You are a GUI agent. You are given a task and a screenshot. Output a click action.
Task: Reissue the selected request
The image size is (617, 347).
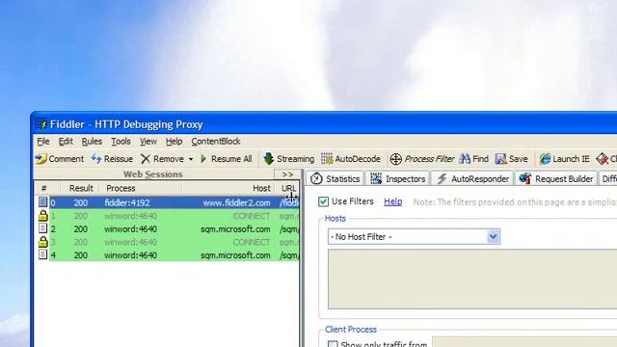[x=112, y=159]
